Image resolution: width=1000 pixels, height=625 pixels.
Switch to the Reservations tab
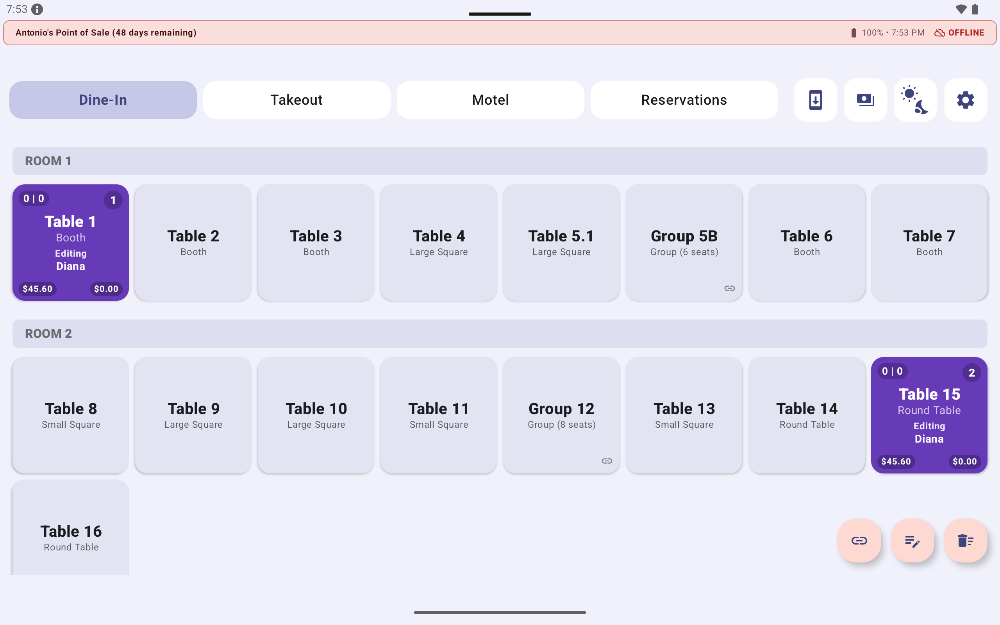(684, 100)
